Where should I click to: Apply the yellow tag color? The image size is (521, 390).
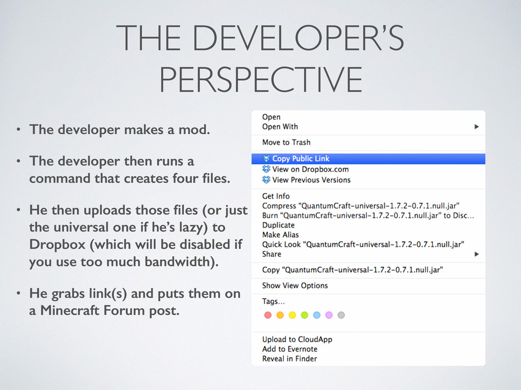pyautogui.click(x=293, y=315)
